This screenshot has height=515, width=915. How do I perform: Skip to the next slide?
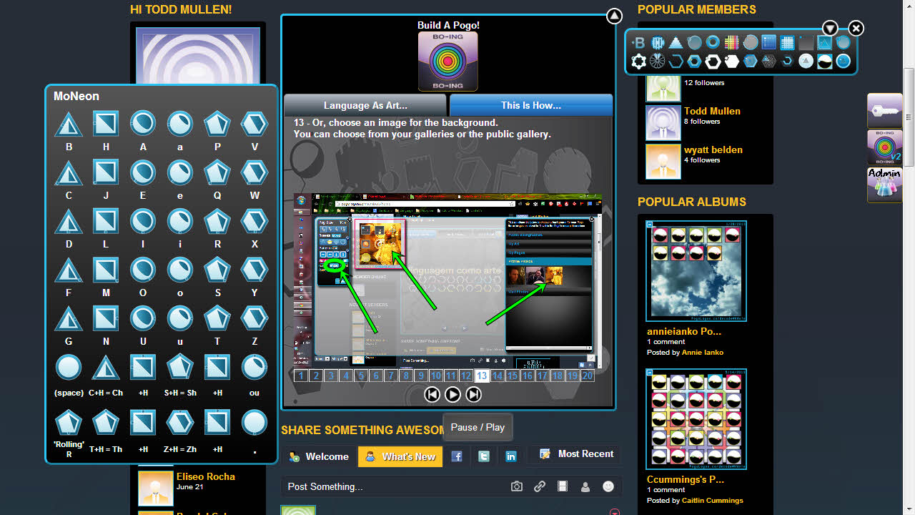coord(473,394)
